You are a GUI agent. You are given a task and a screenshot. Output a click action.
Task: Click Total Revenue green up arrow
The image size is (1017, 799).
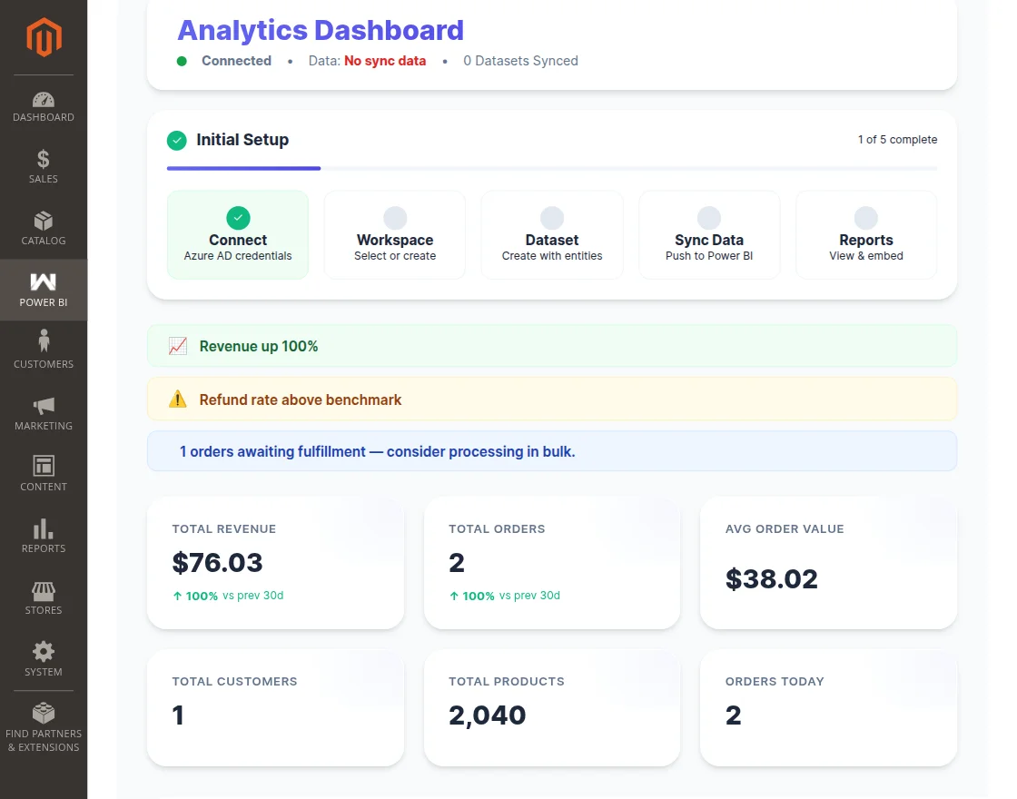177,596
